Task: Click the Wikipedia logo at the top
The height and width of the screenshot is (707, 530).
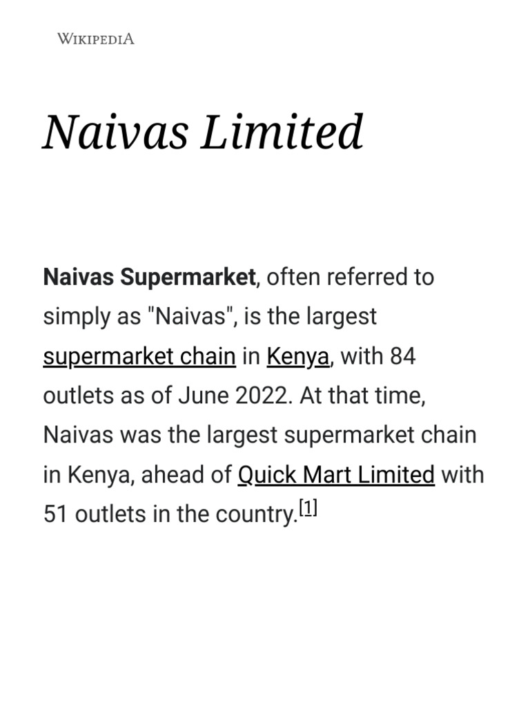Action: (95, 39)
